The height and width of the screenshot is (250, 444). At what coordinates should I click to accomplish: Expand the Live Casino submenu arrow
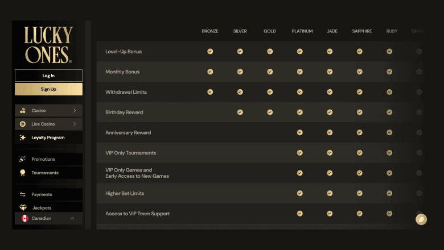click(x=75, y=124)
